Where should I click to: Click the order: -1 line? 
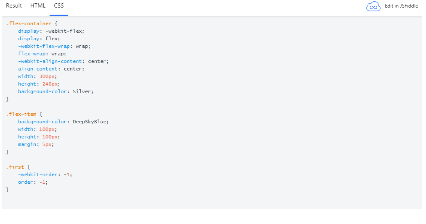tap(33, 182)
